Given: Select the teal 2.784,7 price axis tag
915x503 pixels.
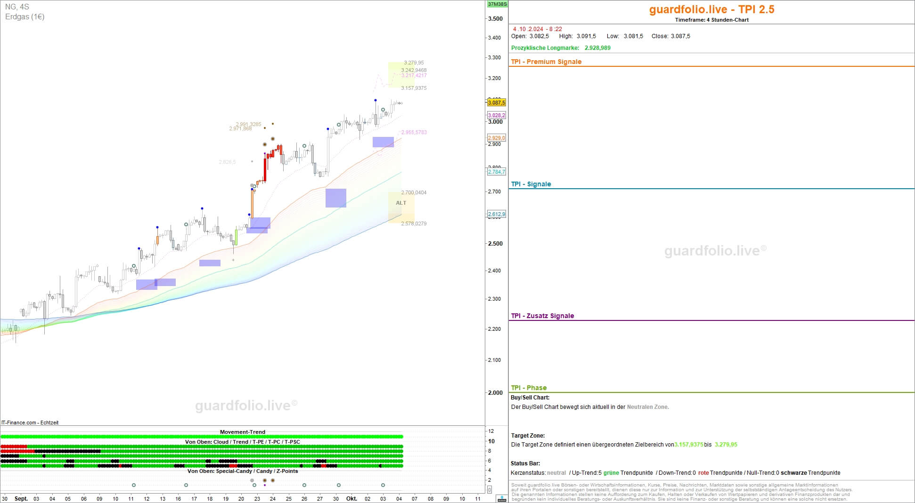Looking at the screenshot, I should click(497, 172).
